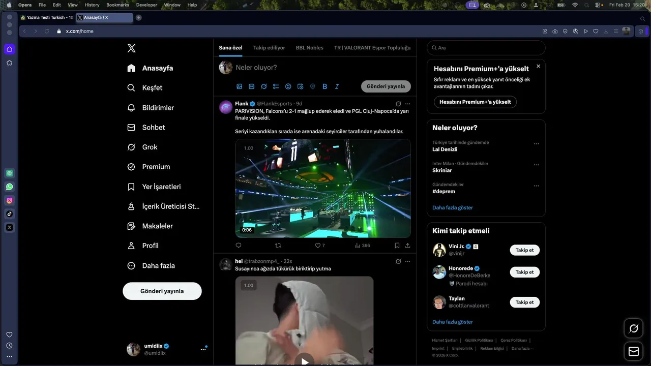The height and width of the screenshot is (366, 651).
Task: Repost the Flank post
Action: 278,246
